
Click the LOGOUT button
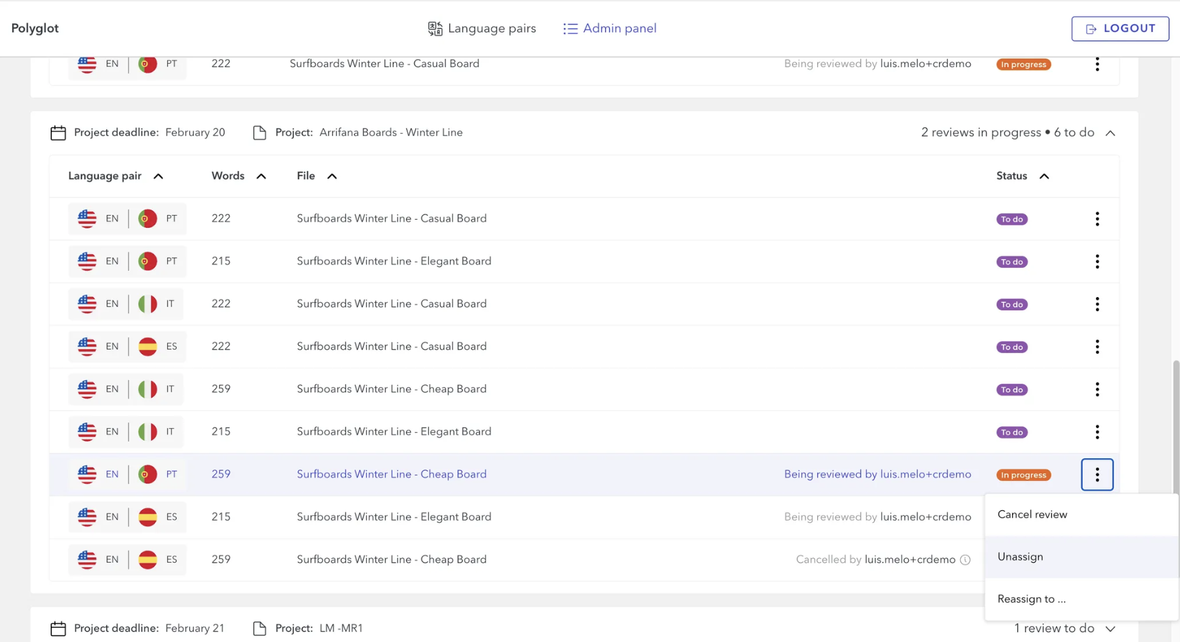tap(1120, 29)
